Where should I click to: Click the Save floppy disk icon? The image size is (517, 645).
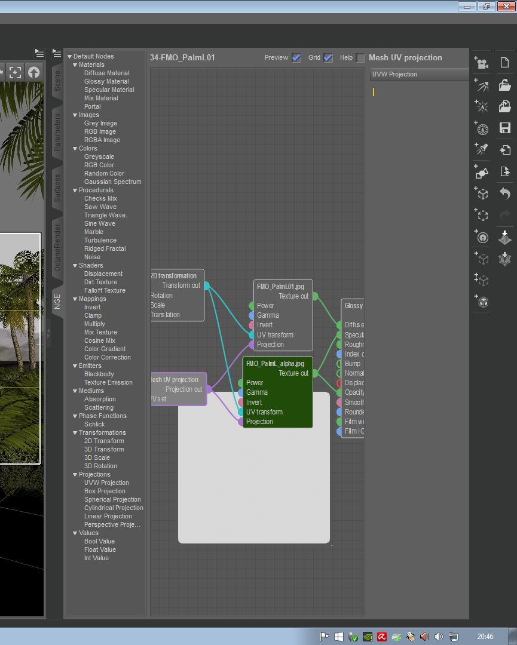pyautogui.click(x=505, y=128)
